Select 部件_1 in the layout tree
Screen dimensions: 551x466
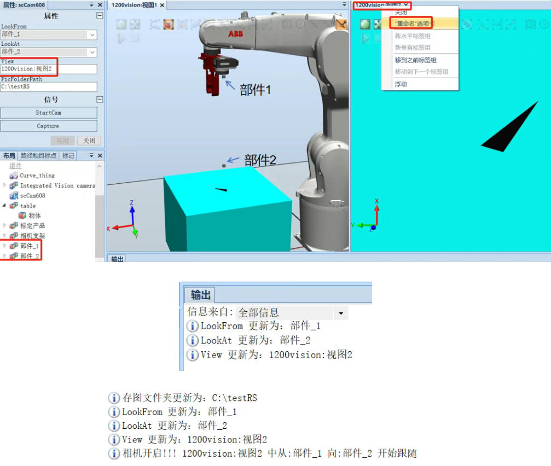click(x=30, y=246)
